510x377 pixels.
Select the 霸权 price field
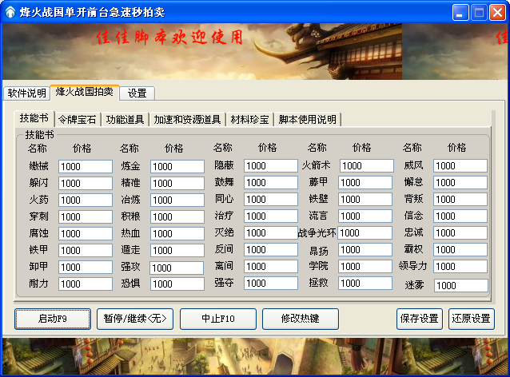click(460, 250)
